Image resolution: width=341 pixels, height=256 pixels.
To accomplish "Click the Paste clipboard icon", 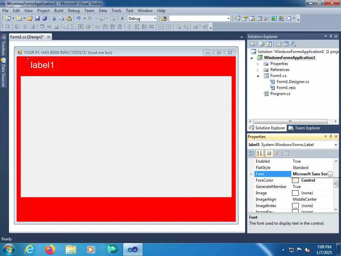I will tap(69, 19).
